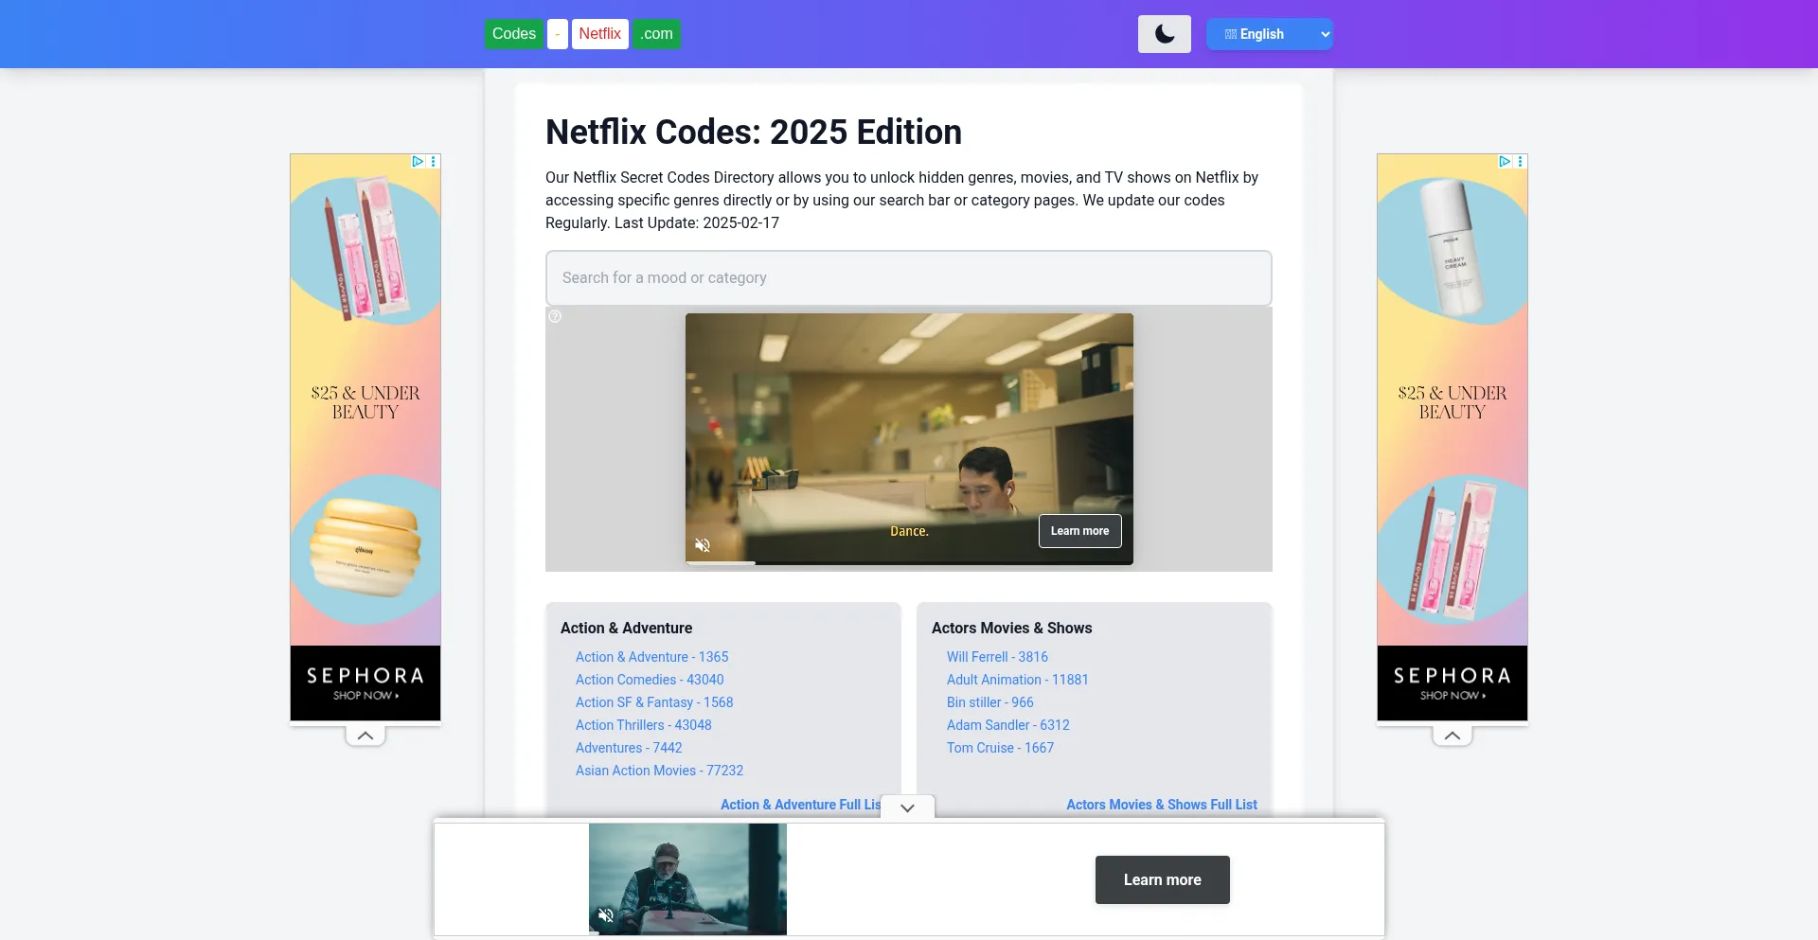Viewport: 1818px width, 940px height.
Task: Click the Netflix logo block in header
Action: tap(600, 34)
